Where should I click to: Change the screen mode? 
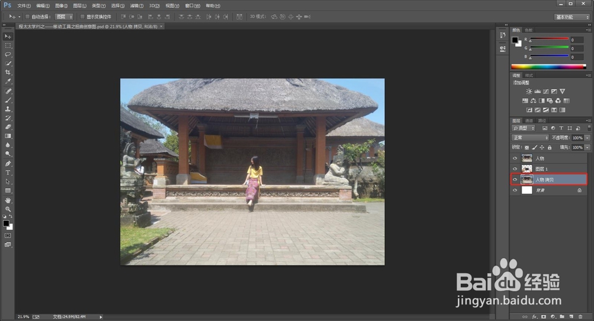pyautogui.click(x=8, y=244)
